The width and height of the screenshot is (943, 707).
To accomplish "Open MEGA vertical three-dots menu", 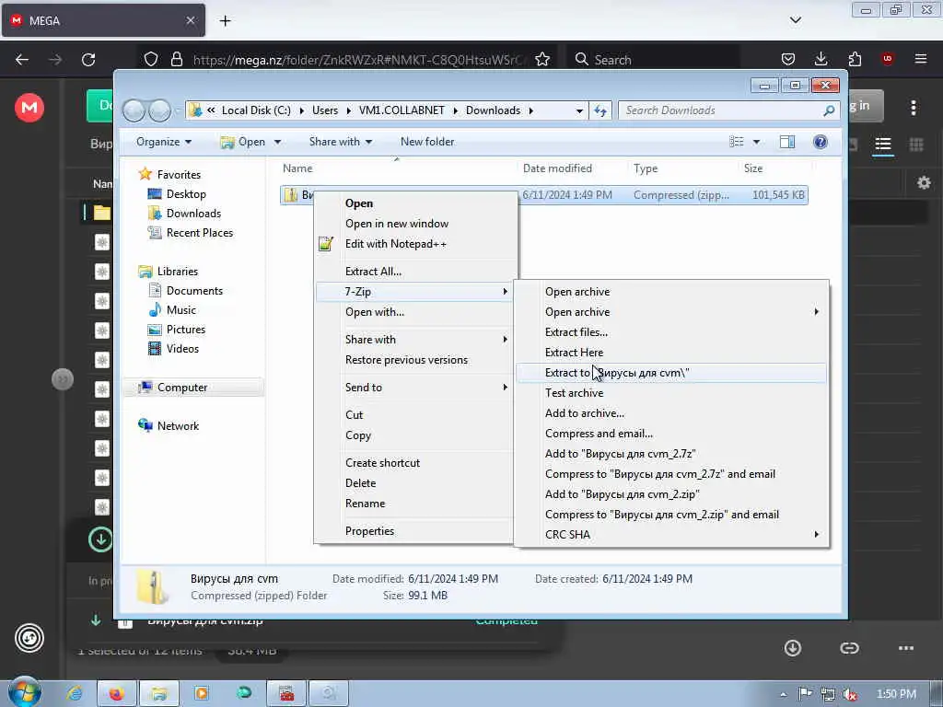I will coord(914,108).
